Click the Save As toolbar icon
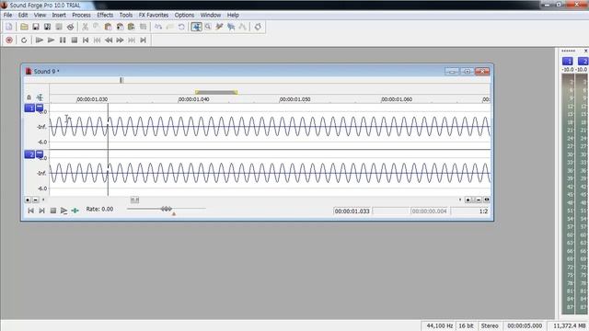Viewport: 589px width, 331px height. pyautogui.click(x=47, y=27)
